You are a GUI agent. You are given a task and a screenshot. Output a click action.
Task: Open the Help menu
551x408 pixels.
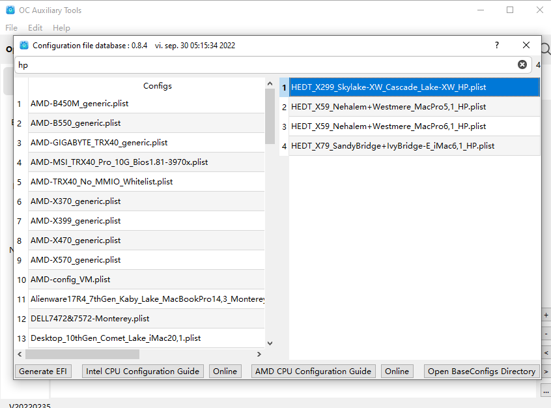coord(61,28)
